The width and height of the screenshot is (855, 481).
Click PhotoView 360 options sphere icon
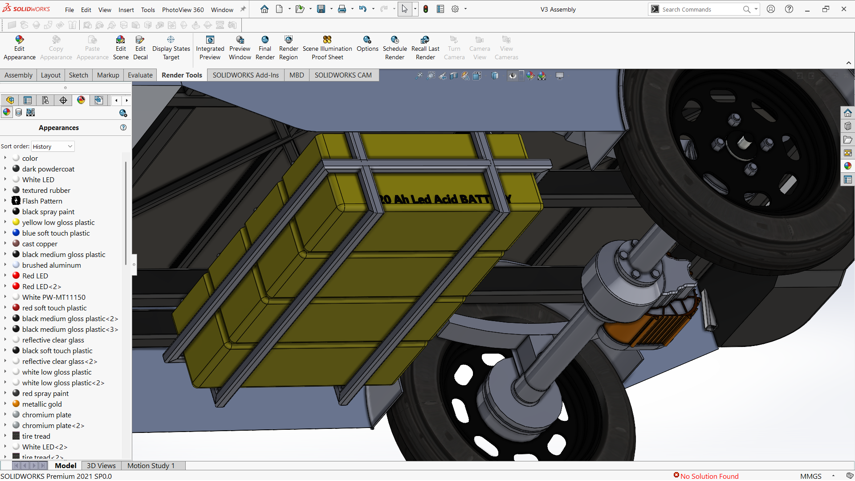[123, 113]
